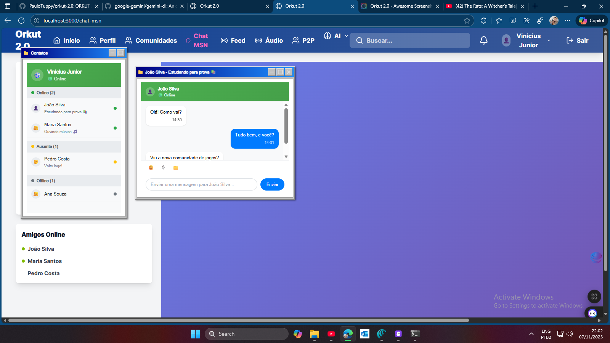Click João Silva's avatar in contacts list
The width and height of the screenshot is (610, 343).
pos(36,108)
